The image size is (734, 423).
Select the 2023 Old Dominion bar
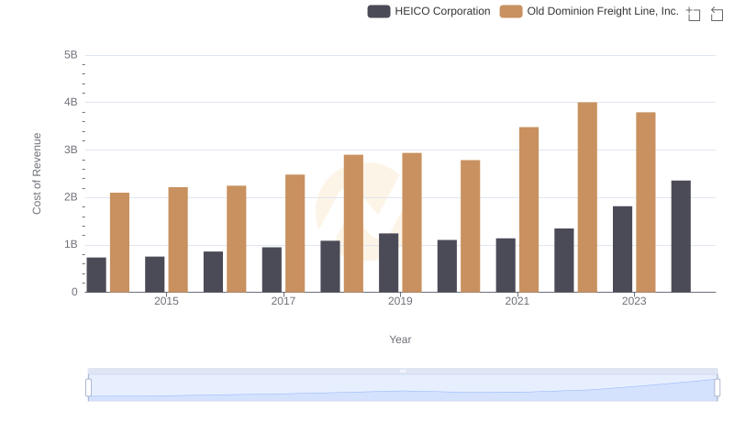(646, 202)
